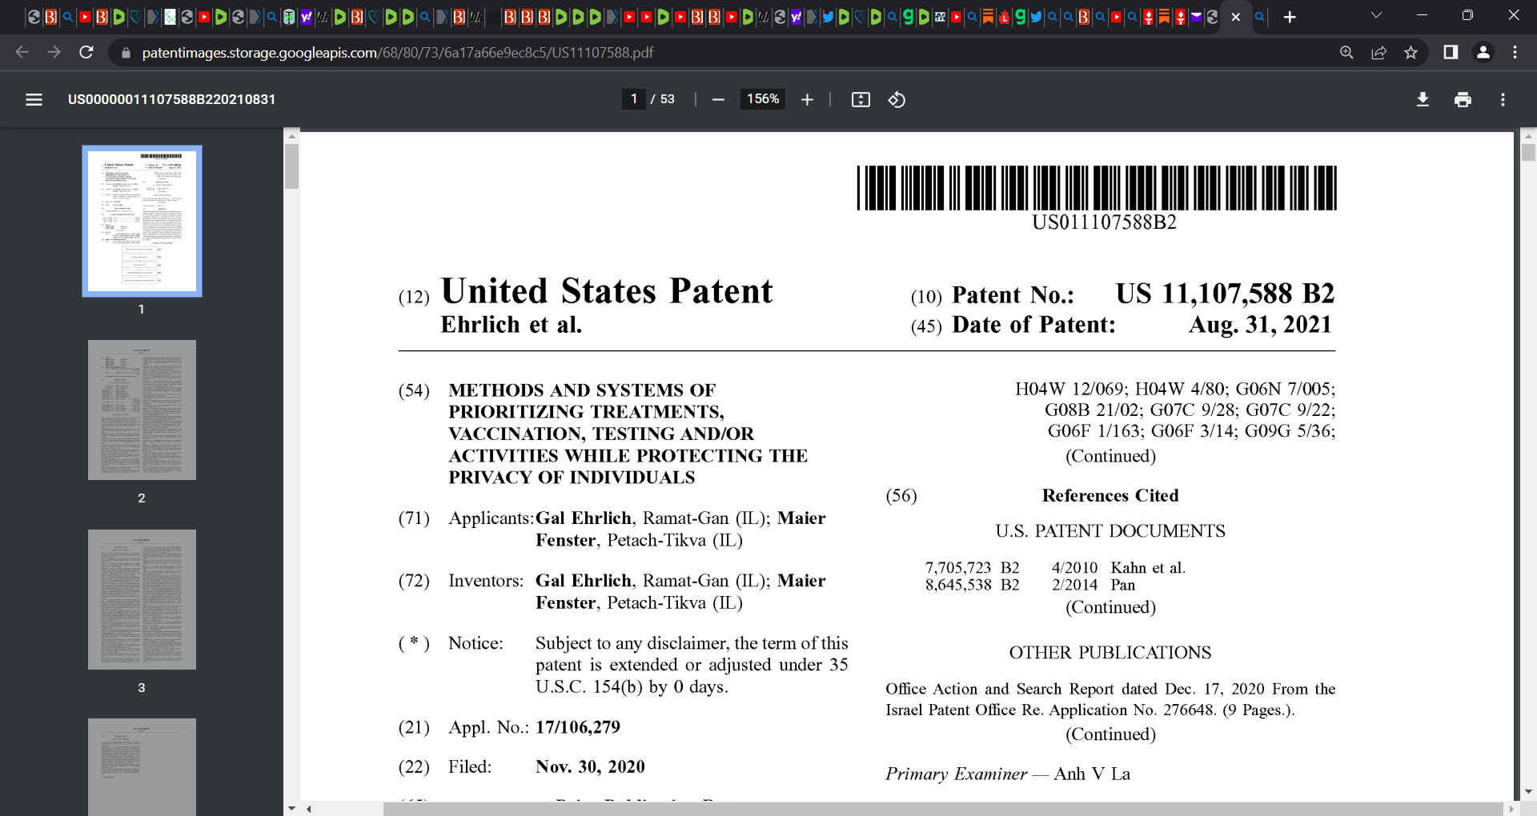Image resolution: width=1537 pixels, height=816 pixels.
Task: Expand the tab search dropdown
Action: click(1376, 15)
